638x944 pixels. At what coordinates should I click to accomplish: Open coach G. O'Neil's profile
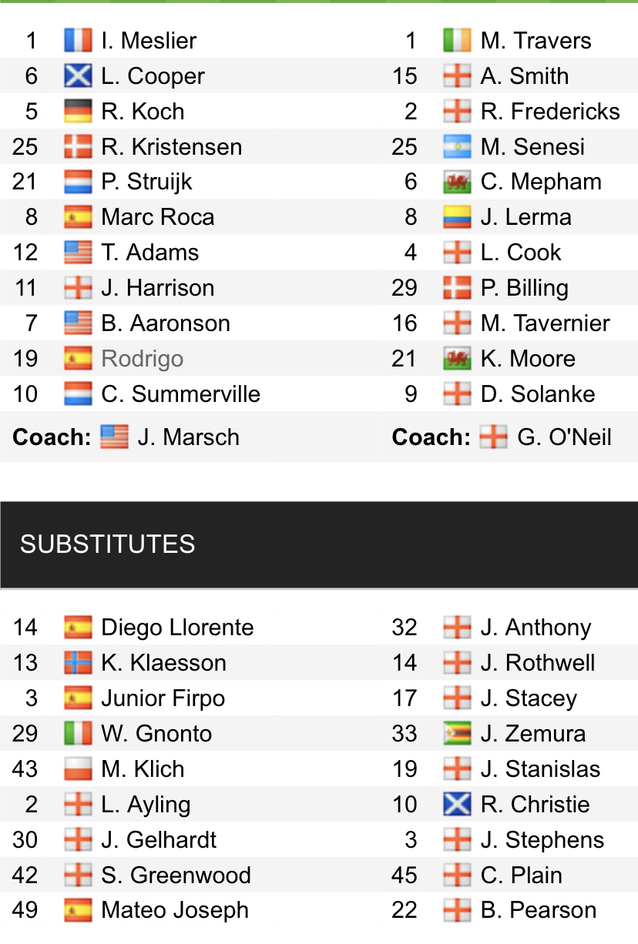(564, 437)
